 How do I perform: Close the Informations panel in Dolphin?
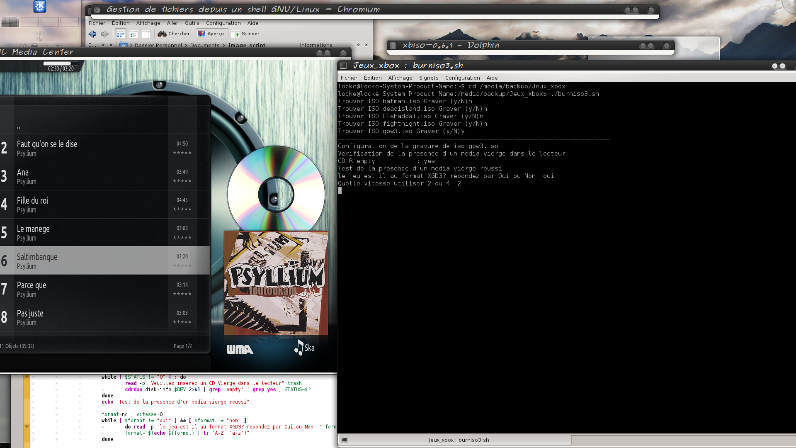366,45
